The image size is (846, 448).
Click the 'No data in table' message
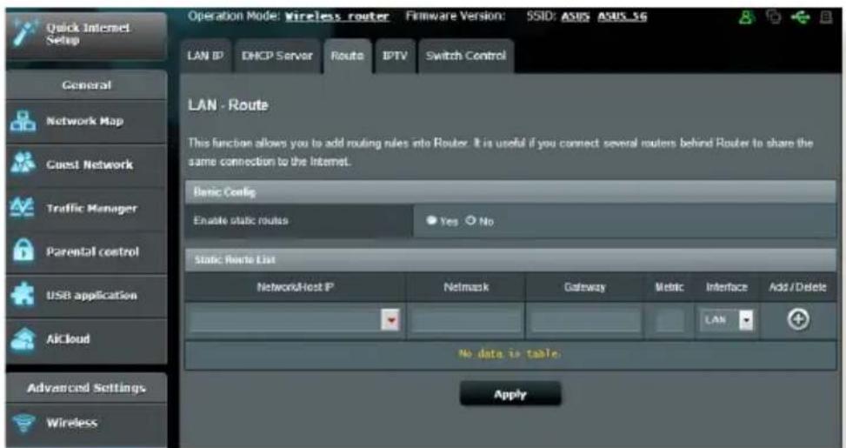point(510,354)
